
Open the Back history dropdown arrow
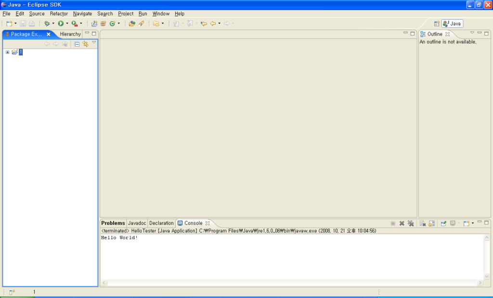[x=219, y=24]
